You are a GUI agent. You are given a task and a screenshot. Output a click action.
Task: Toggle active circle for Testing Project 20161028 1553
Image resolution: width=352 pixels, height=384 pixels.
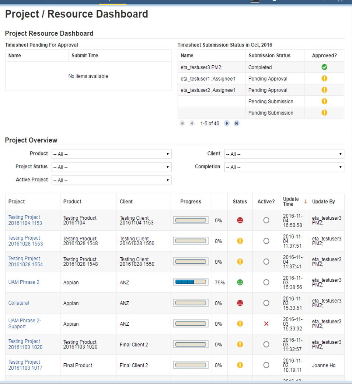tap(266, 241)
